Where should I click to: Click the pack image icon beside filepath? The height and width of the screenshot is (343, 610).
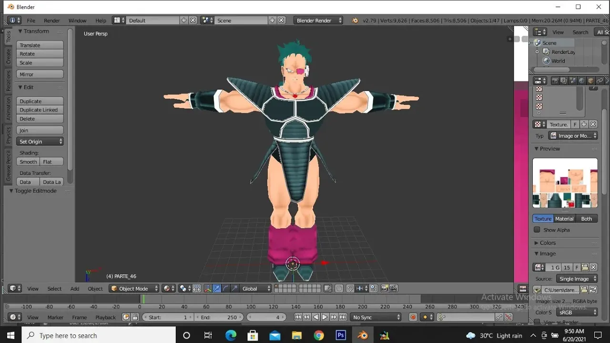537,290
